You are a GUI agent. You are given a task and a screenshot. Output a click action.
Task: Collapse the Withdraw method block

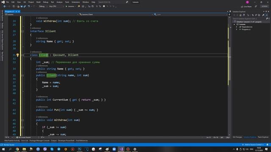click(22, 120)
